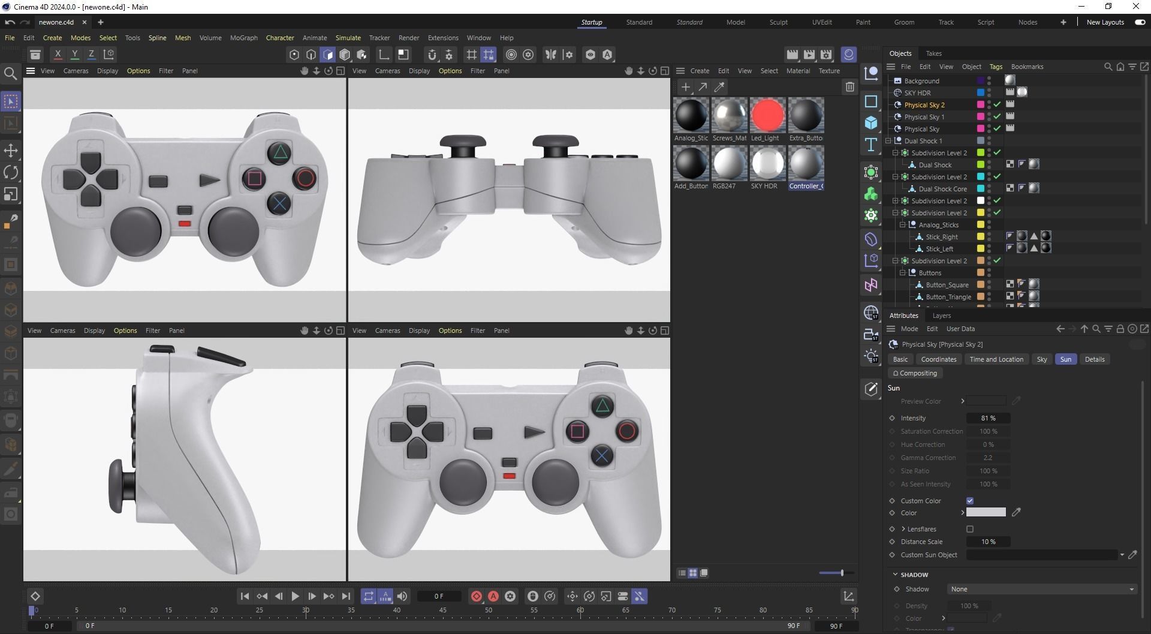Open the Time and Location tab
The height and width of the screenshot is (634, 1151).
click(996, 359)
